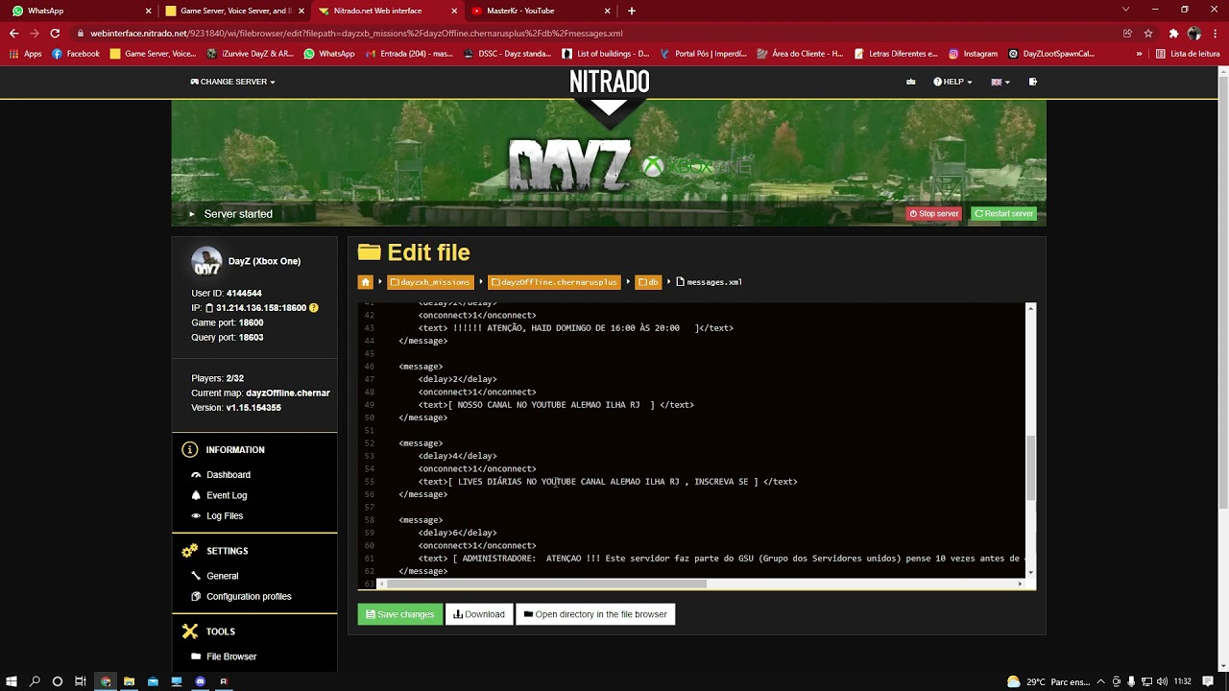This screenshot has width=1229, height=691.
Task: Click the yellow help icon beside IP
Action: tap(313, 308)
